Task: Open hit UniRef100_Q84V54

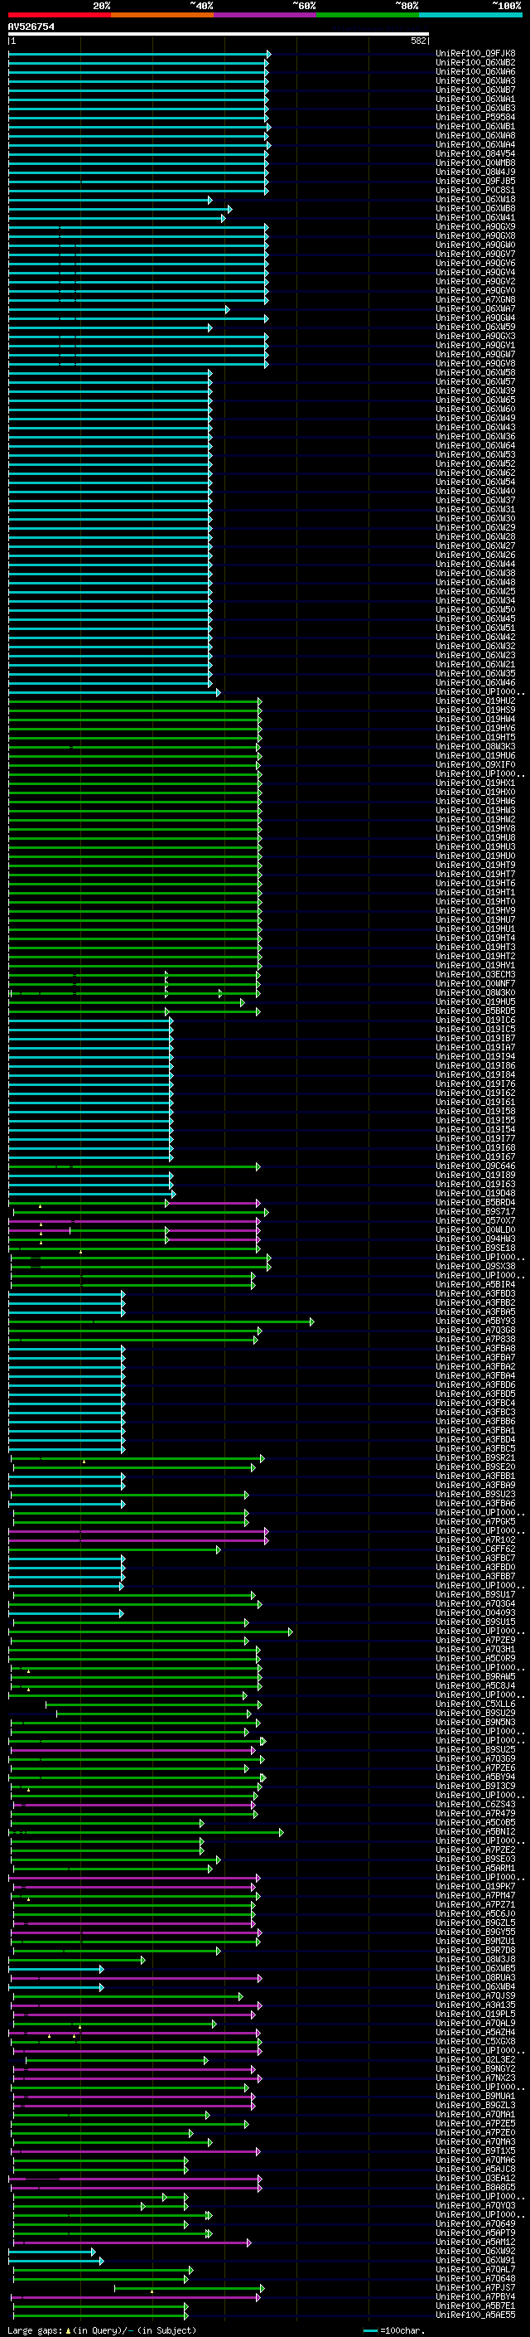Action: tap(475, 153)
